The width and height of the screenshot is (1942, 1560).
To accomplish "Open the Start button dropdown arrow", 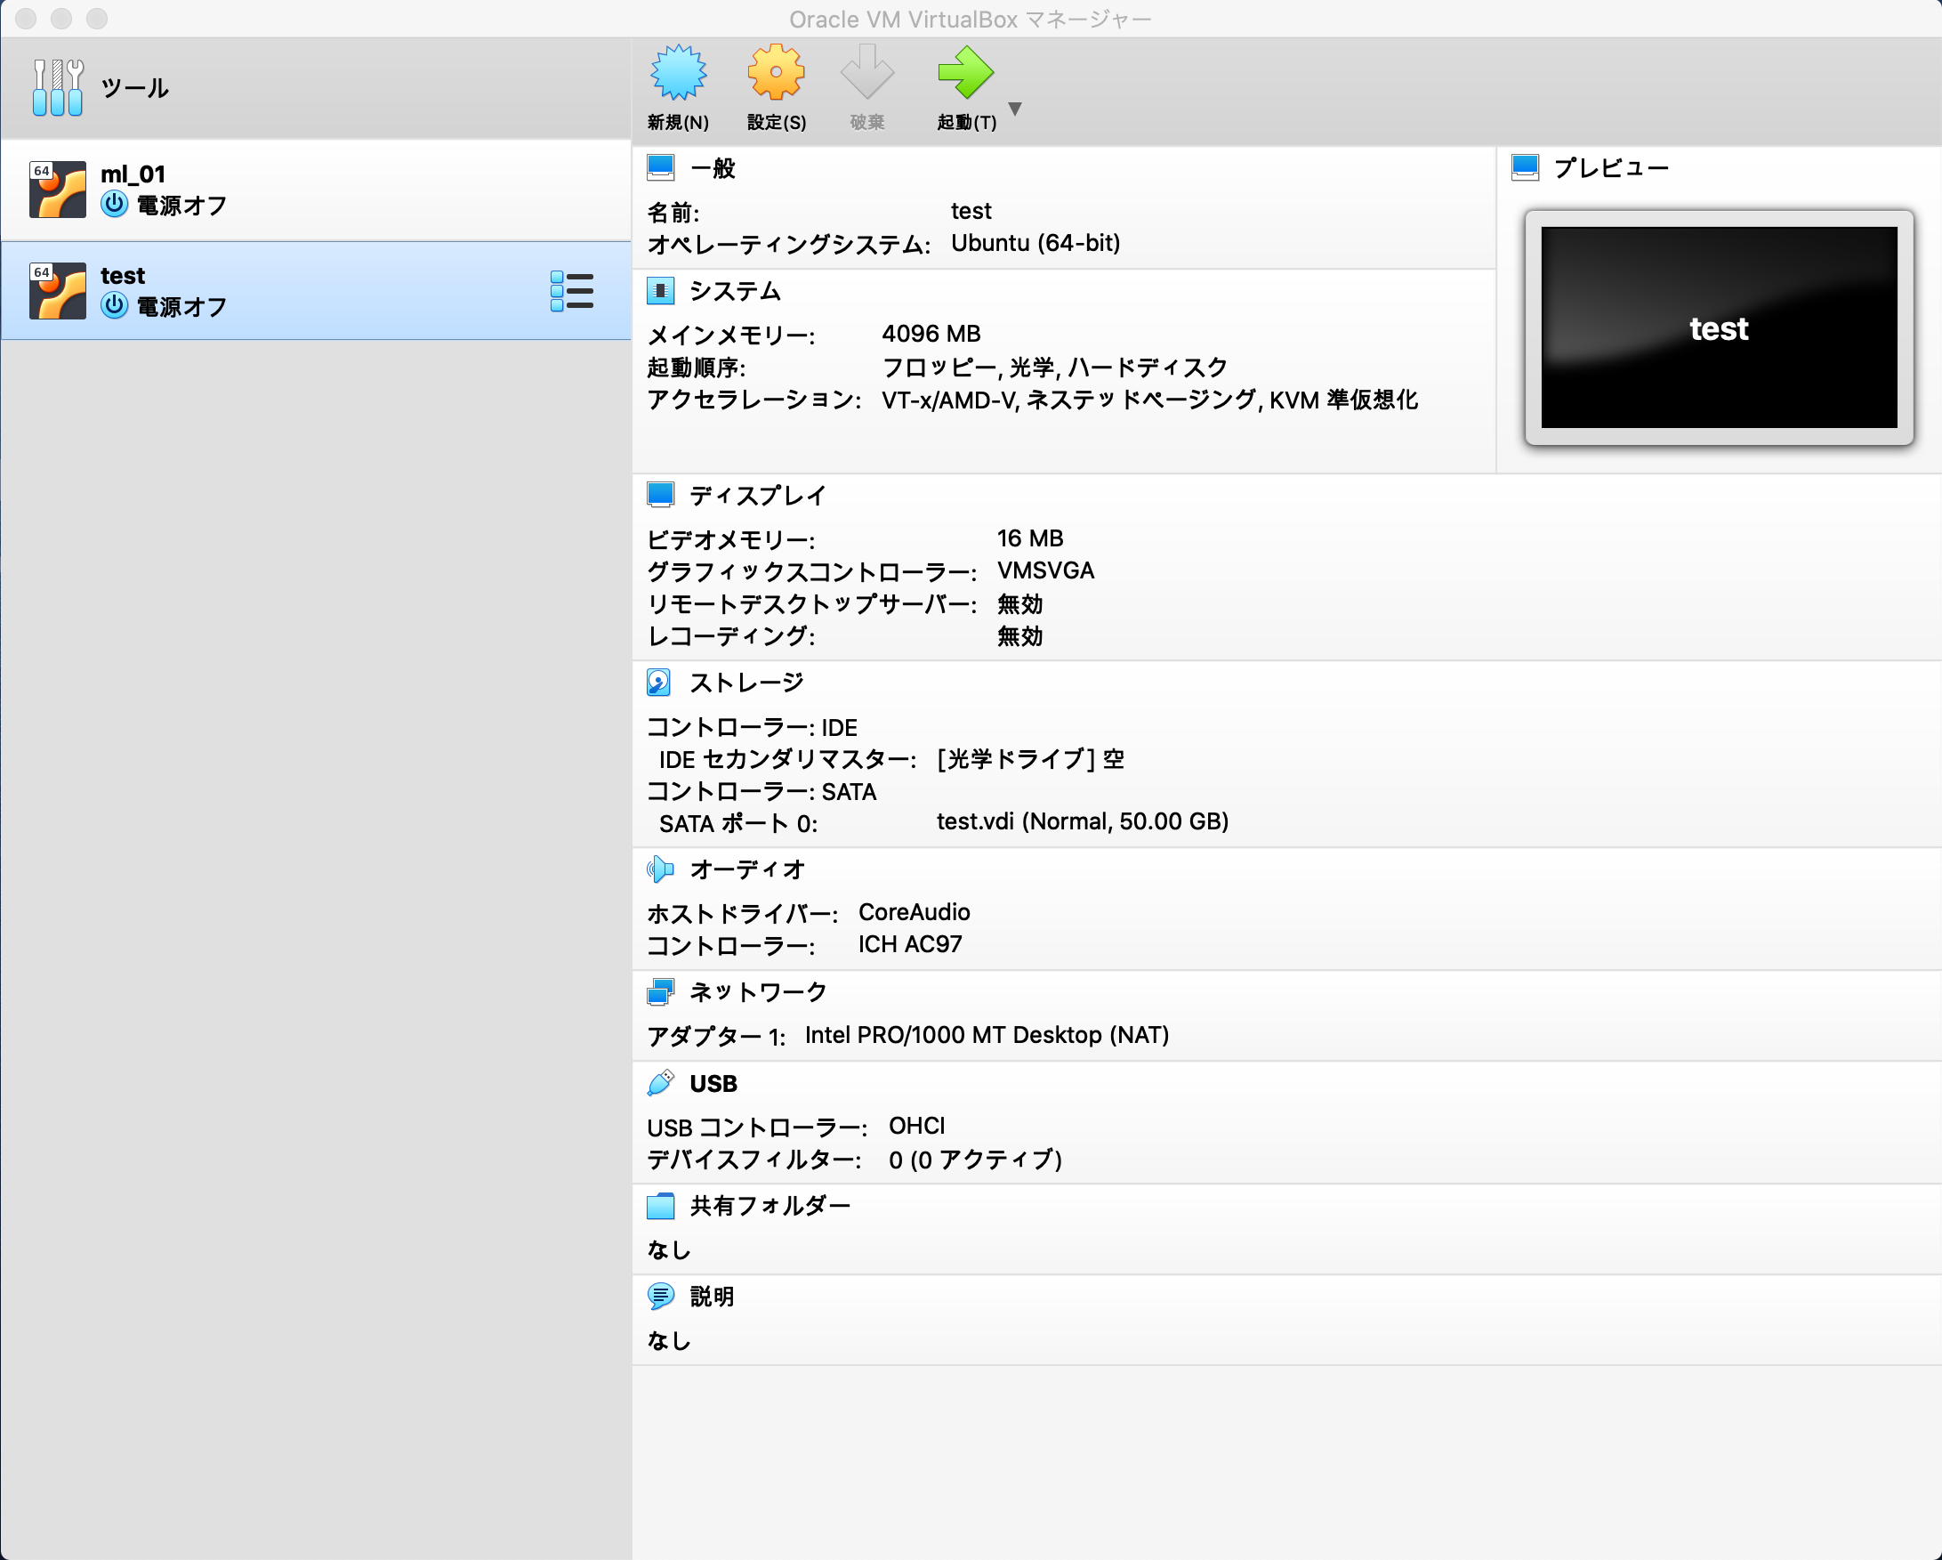I will 1015,109.
